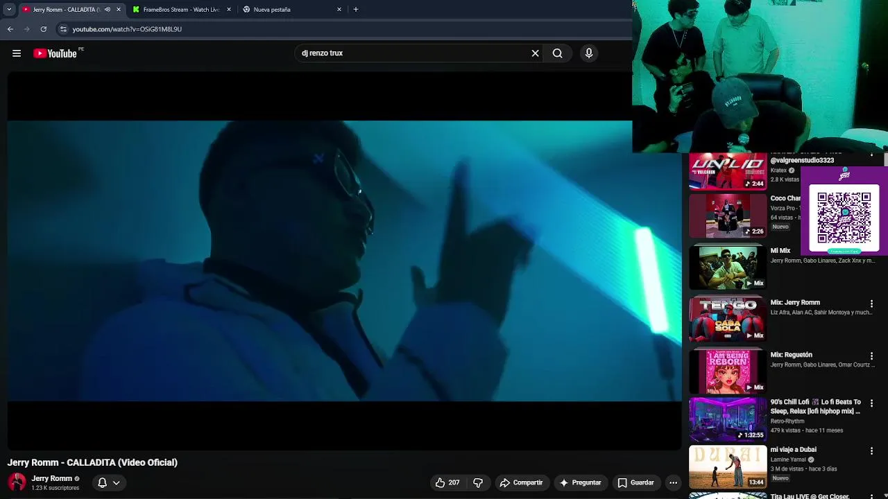The height and width of the screenshot is (499, 888).
Task: Go to YouTube home via logo
Action: [55, 53]
